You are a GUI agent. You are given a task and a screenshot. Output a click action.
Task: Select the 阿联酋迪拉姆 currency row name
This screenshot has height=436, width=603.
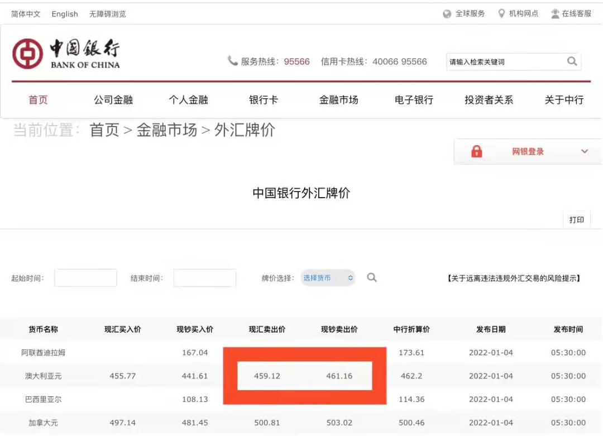pos(43,353)
